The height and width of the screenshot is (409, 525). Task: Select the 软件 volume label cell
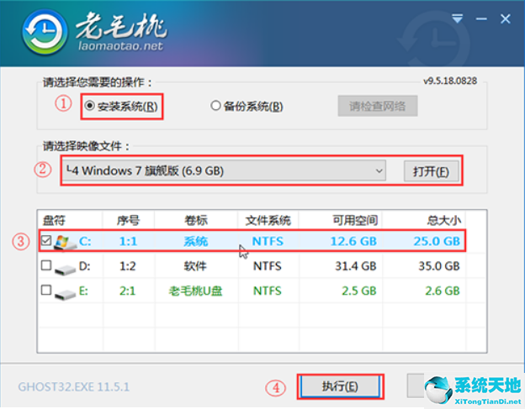[x=195, y=266]
